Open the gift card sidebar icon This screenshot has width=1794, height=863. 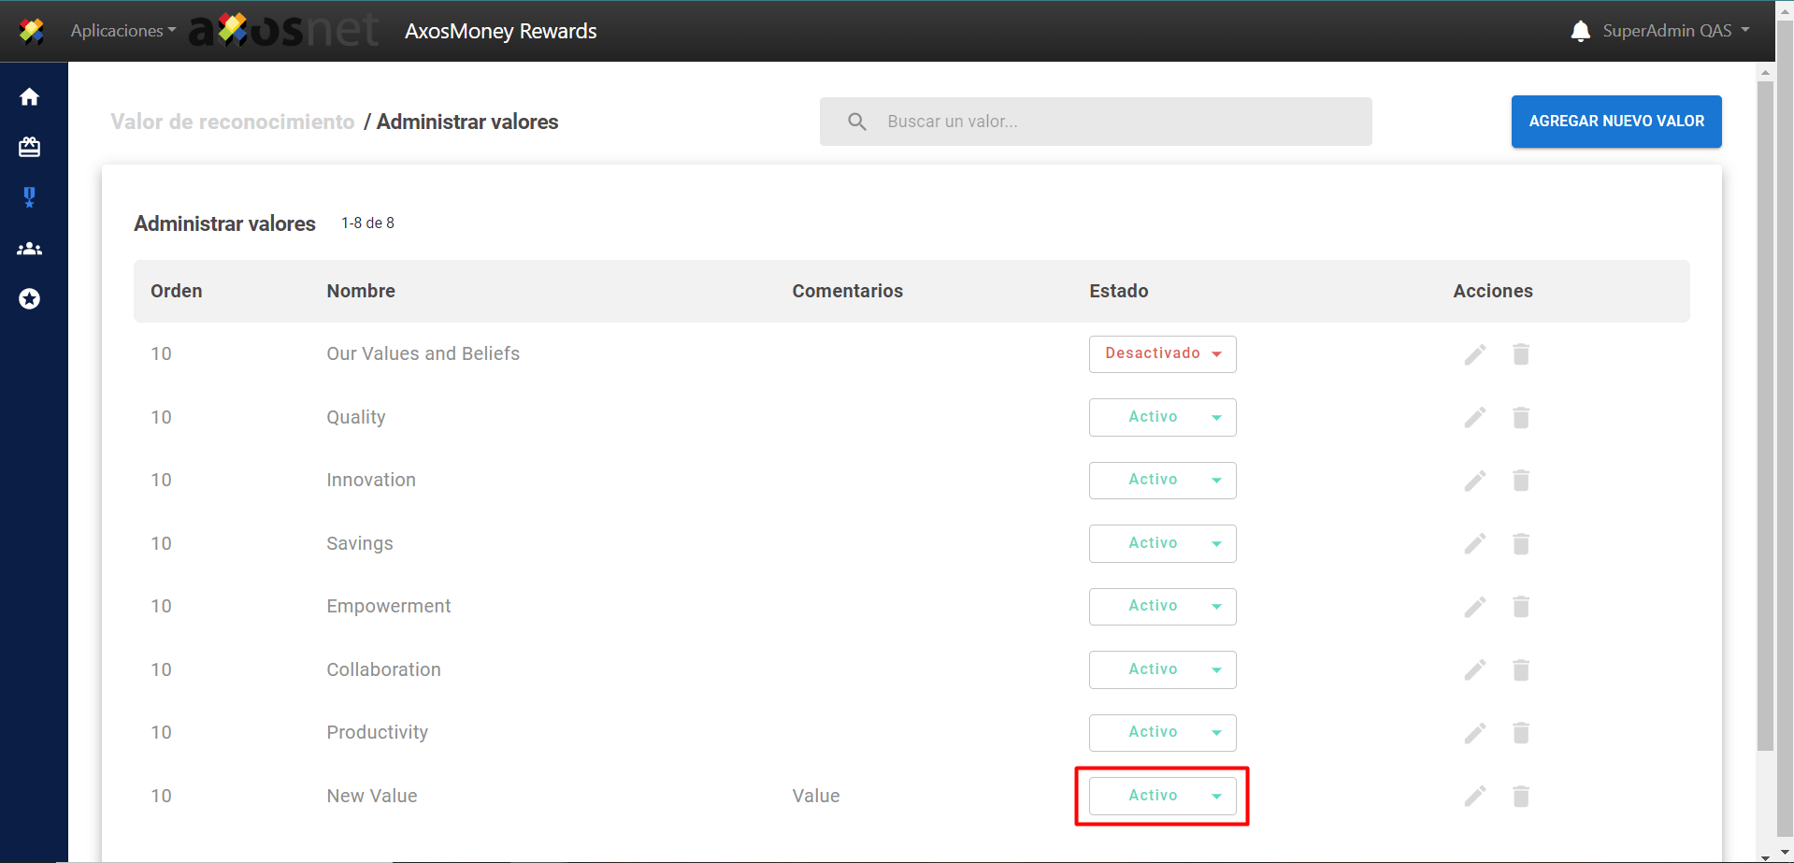30,148
